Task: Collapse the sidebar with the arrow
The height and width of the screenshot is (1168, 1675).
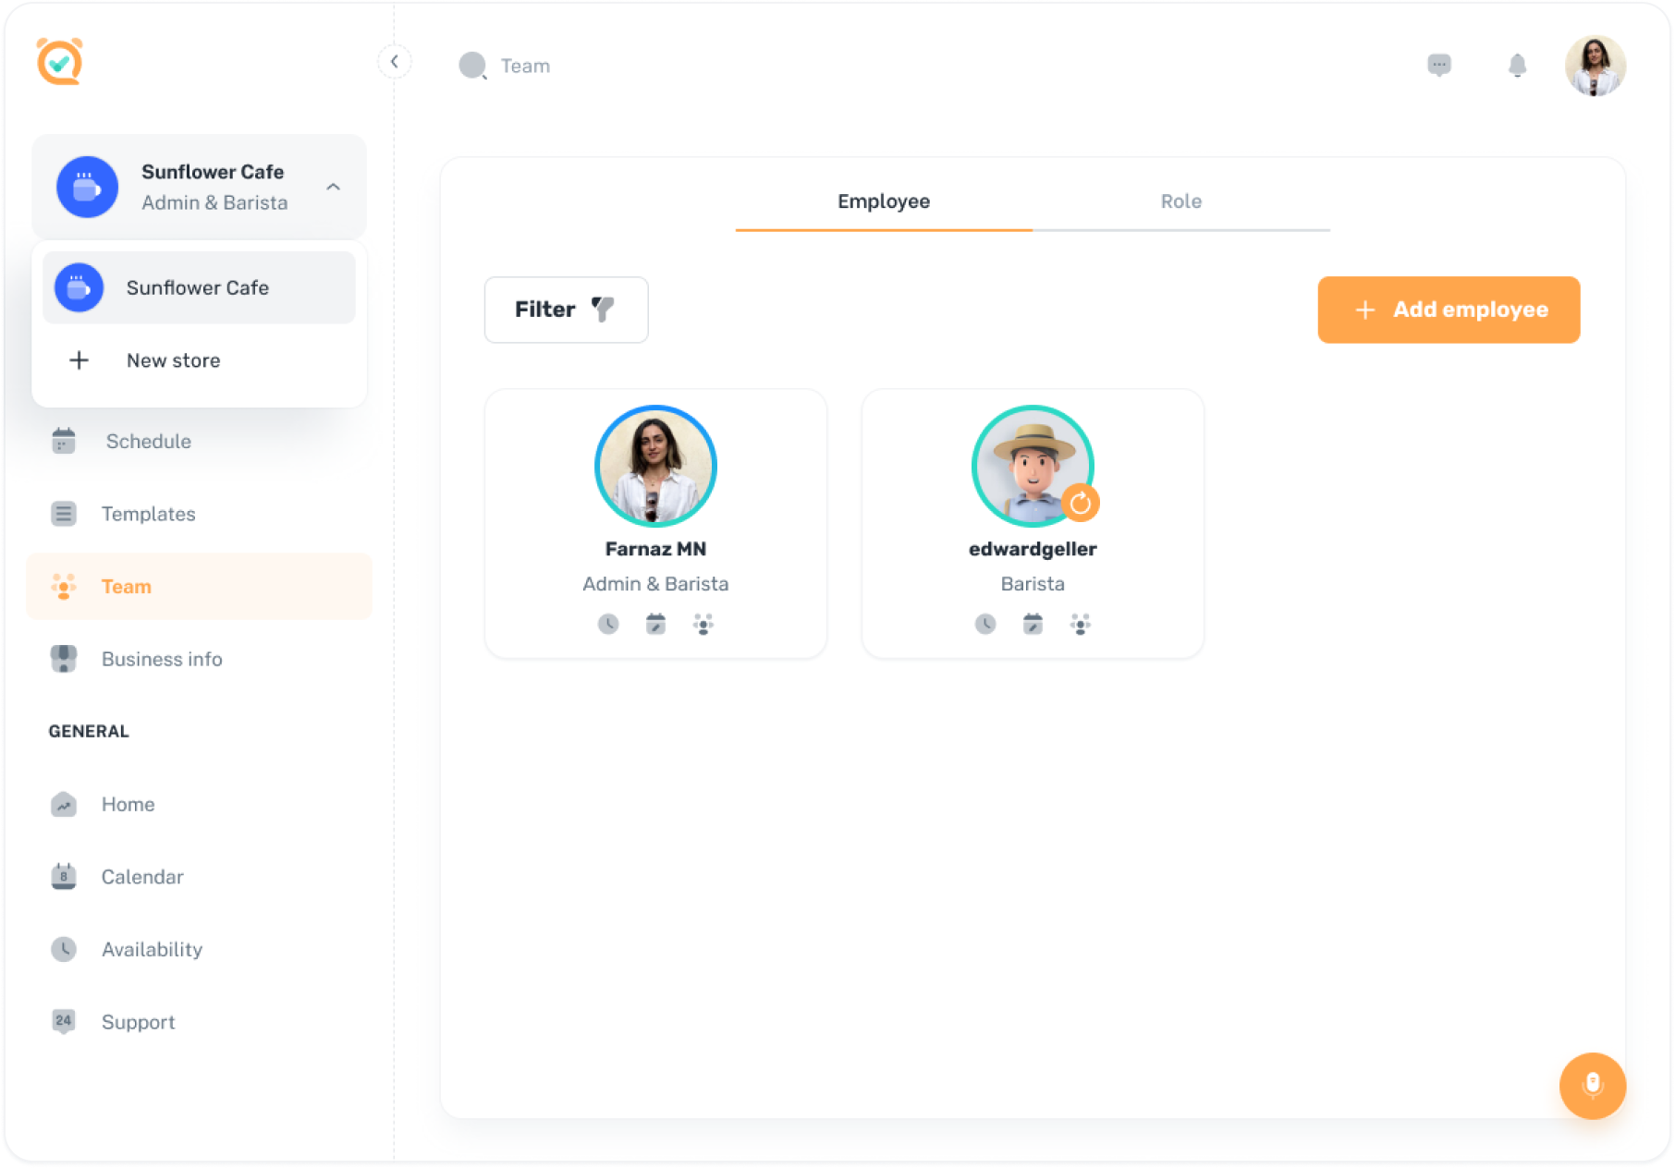Action: 395,62
